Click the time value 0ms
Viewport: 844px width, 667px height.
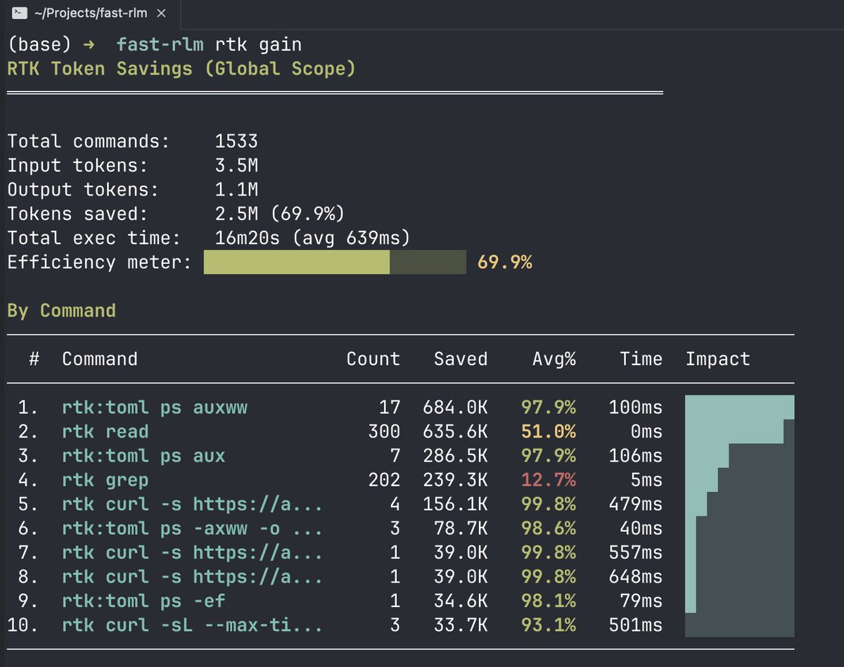[x=646, y=431]
